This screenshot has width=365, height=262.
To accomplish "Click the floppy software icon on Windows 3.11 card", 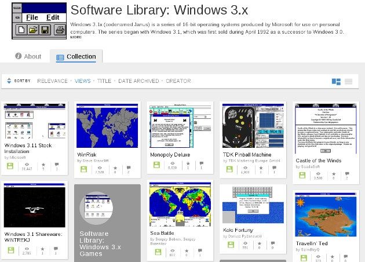I will [x=10, y=166].
